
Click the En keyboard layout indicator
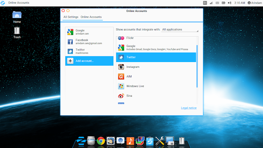[205, 3]
